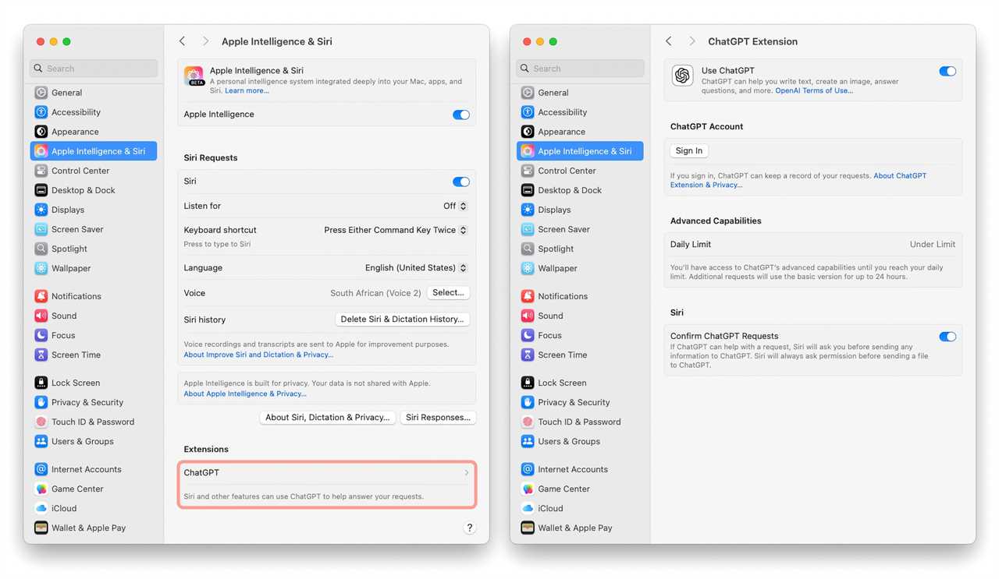Open the Keyboard shortcut dropdown
The height and width of the screenshot is (579, 999).
click(396, 230)
